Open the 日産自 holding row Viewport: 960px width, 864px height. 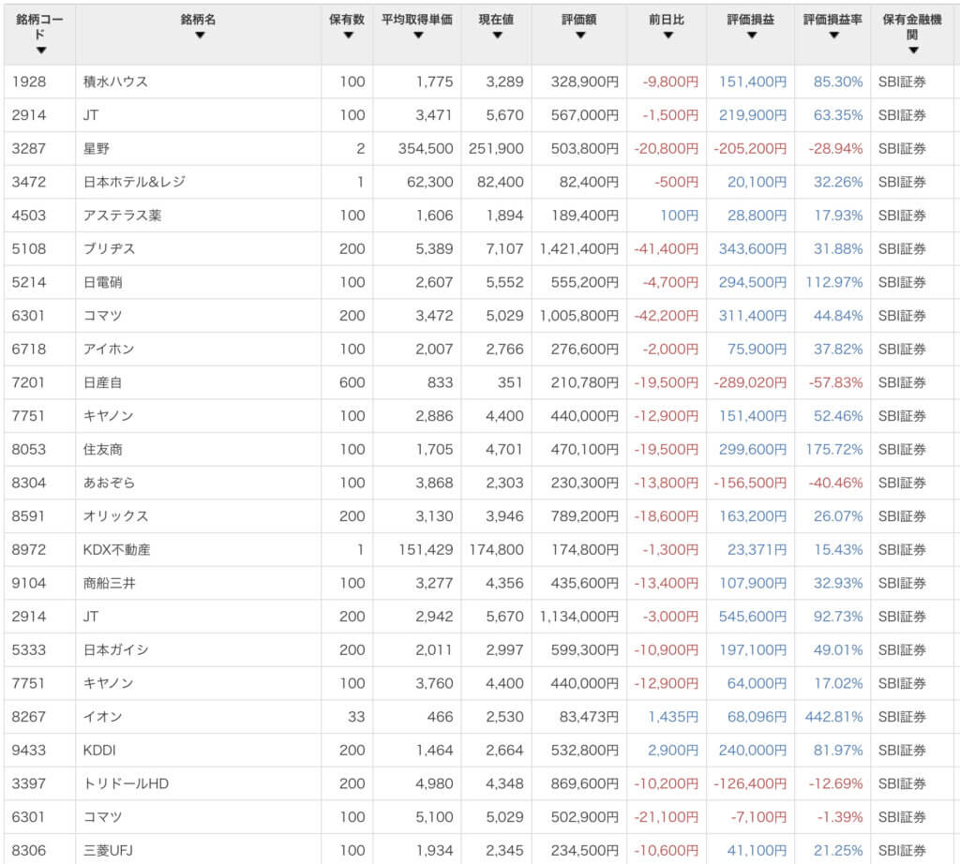tap(103, 382)
